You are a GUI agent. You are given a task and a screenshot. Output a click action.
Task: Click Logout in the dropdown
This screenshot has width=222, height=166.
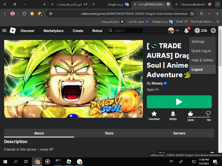(202, 69)
